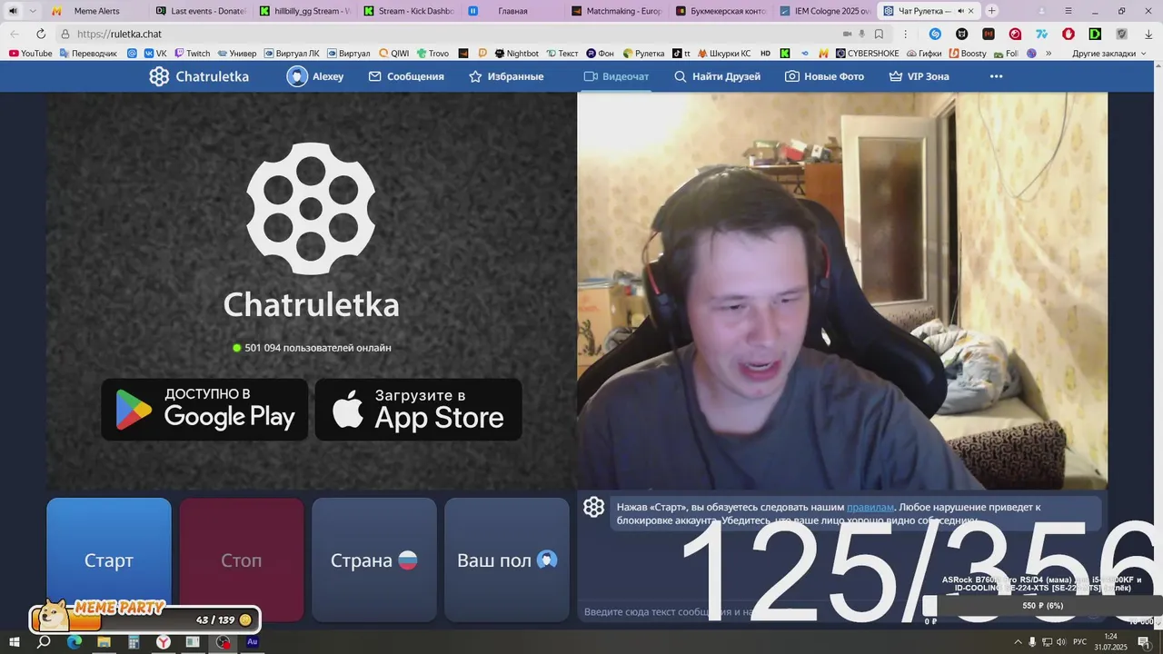Switch to the Matchmaking - Europe tab

617,11
